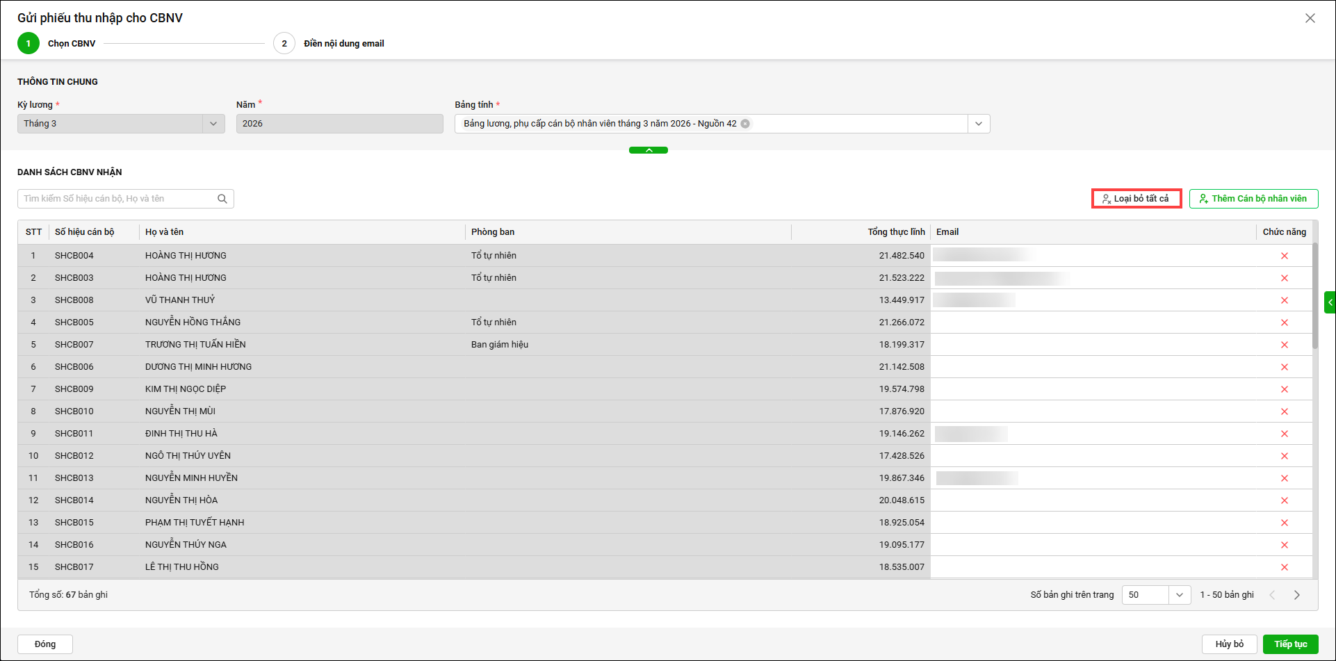Remove TRƯƠNG THỊ TUẤN HIỀN via red X

(x=1284, y=345)
